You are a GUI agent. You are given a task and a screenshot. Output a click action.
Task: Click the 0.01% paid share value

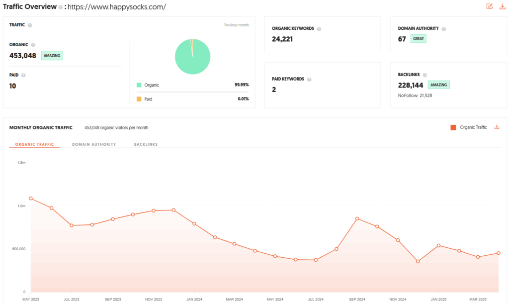click(243, 99)
